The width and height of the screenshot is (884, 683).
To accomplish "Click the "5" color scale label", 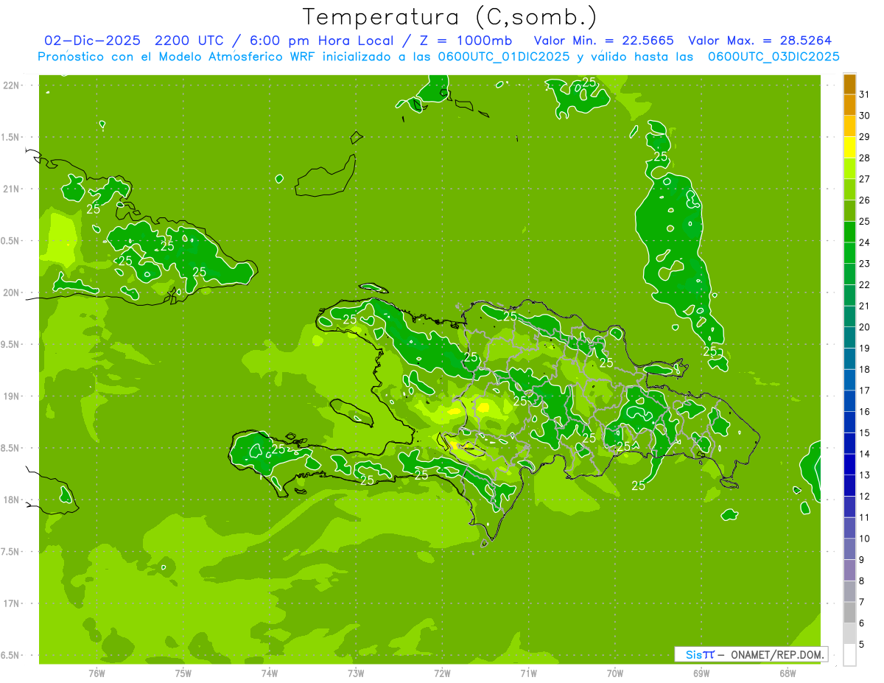I will pos(861,645).
